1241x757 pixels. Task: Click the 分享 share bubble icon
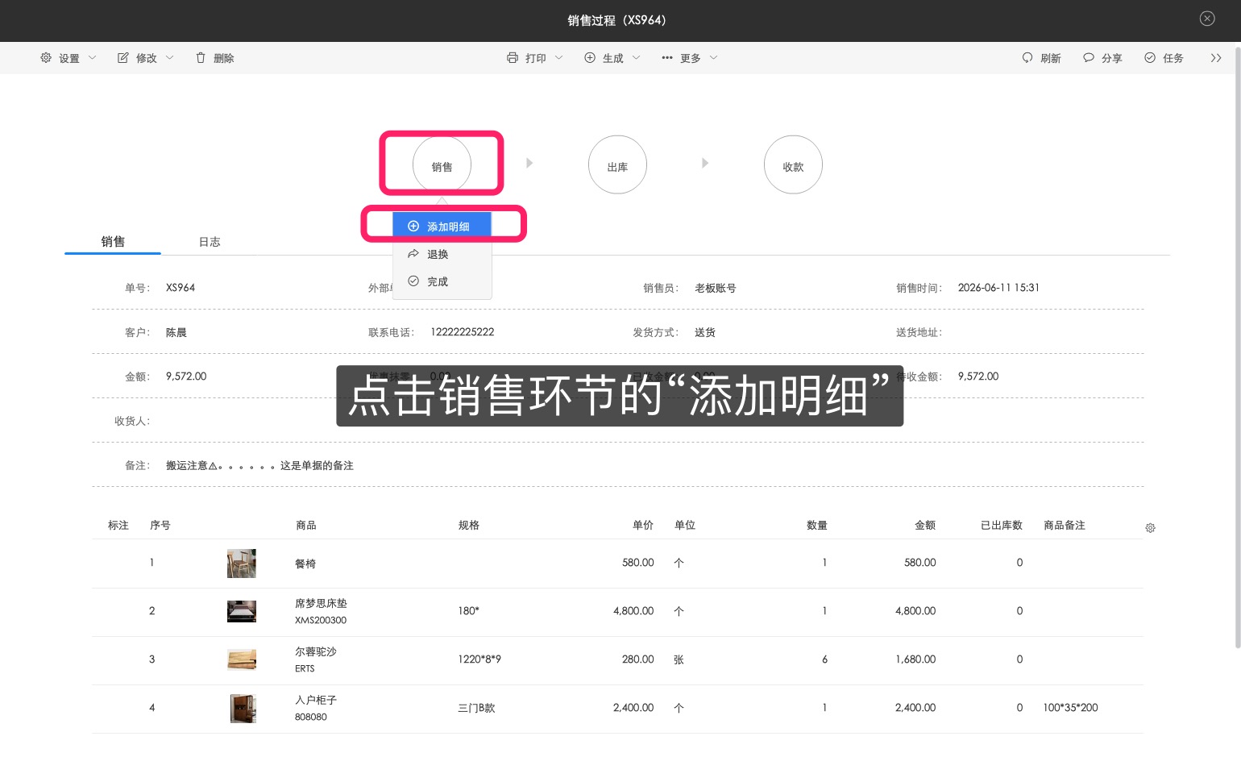(1089, 58)
